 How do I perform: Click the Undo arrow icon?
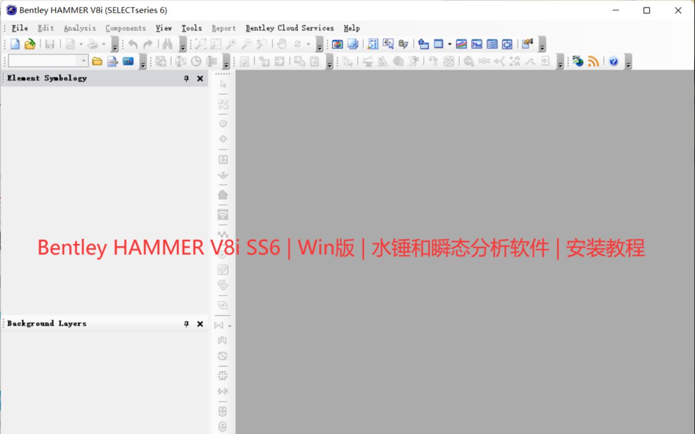[x=133, y=44]
